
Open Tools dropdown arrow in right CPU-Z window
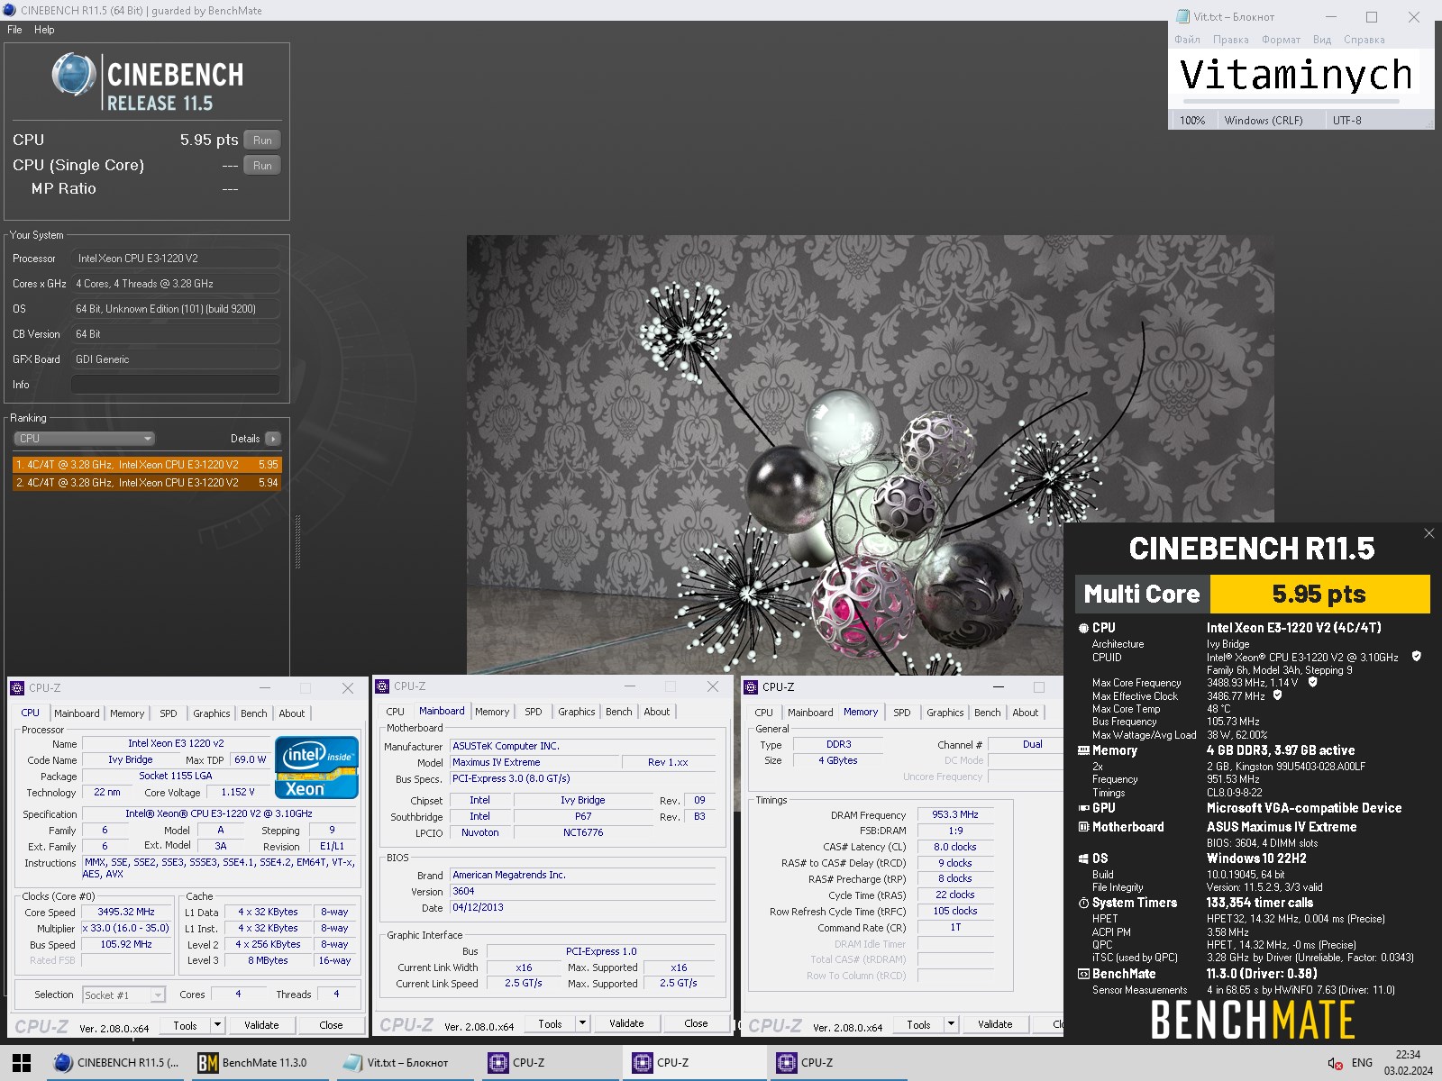click(951, 1024)
